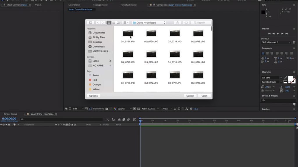
Task: Eject the NO NAME drive
Action: pos(110,65)
